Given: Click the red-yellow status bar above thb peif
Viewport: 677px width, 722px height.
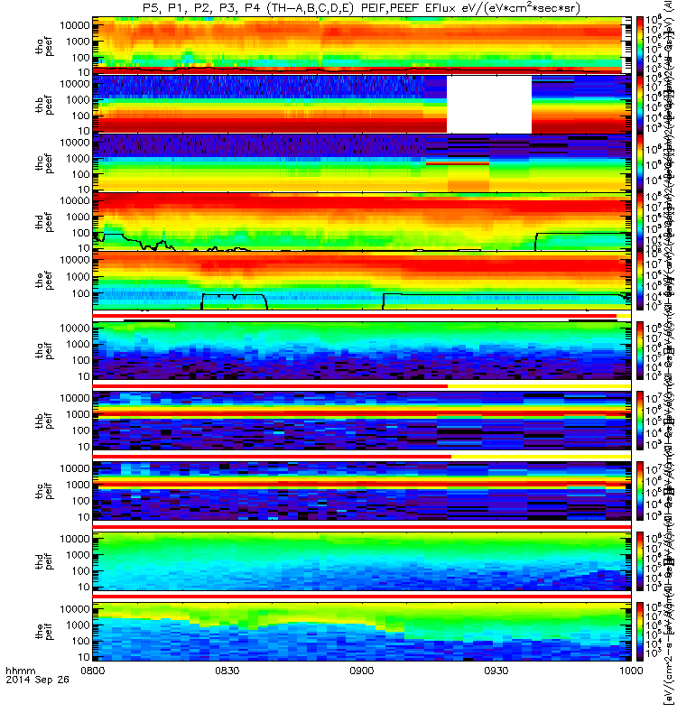Looking at the screenshot, I should point(362,386).
